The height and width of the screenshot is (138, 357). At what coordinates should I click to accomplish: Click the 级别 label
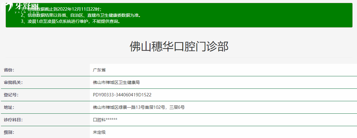click(9, 132)
